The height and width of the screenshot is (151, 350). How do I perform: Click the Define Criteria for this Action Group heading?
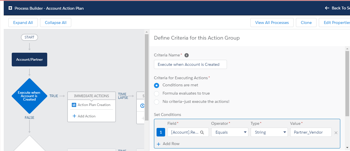(197, 38)
